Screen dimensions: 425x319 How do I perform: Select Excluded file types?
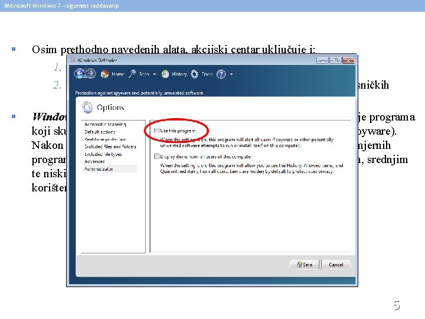103,154
